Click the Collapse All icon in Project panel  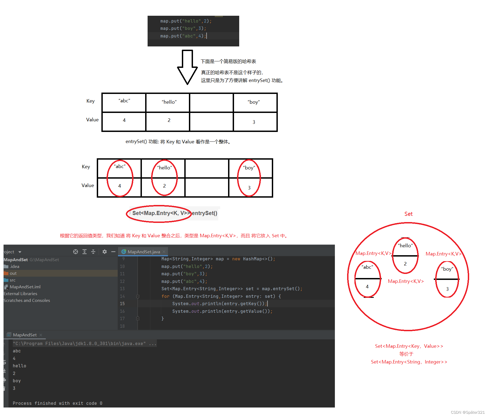93,252
